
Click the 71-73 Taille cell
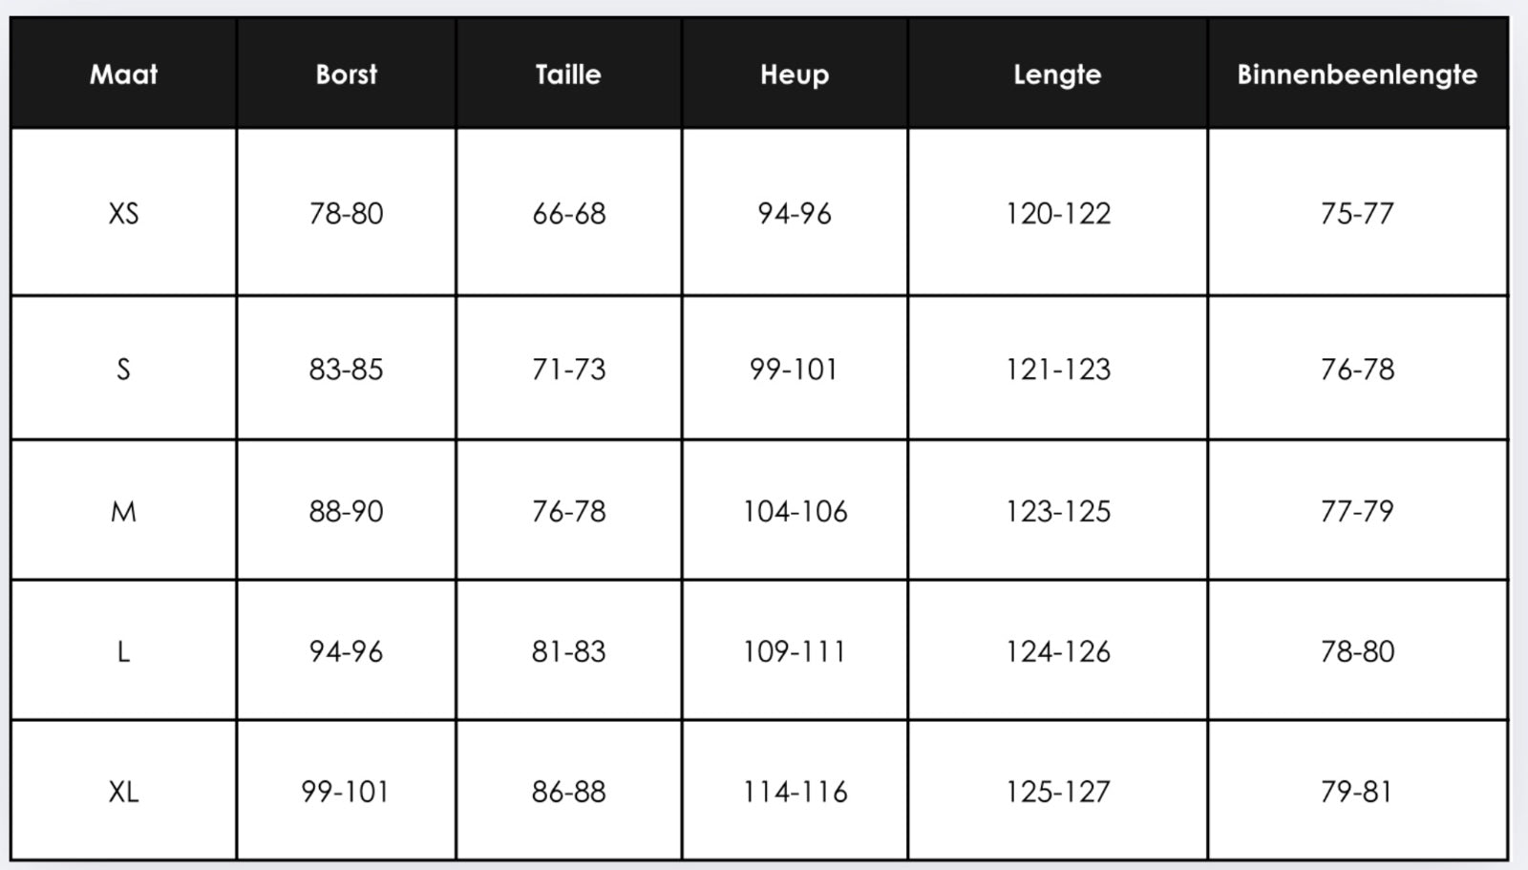(568, 370)
